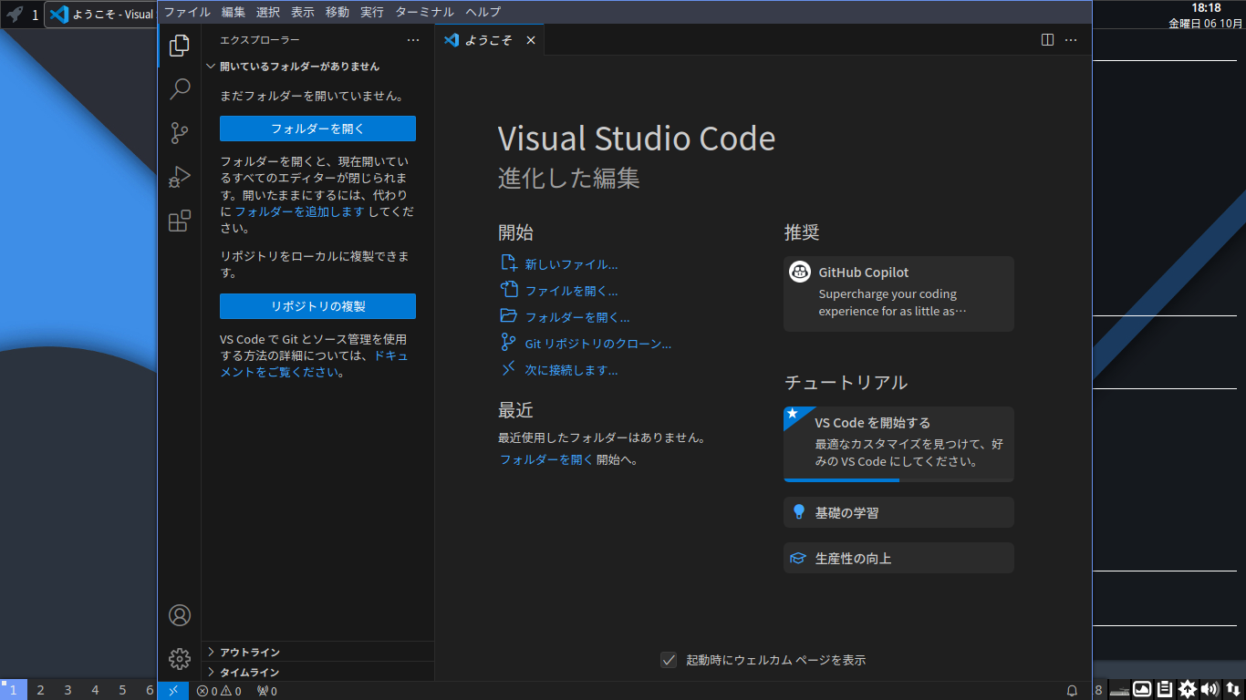Click the フォルダーを開く... link under 開始

pos(577,317)
